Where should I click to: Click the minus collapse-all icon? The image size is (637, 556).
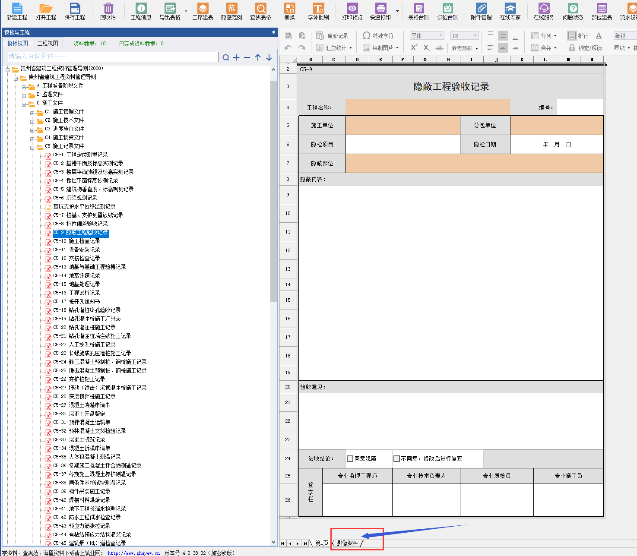247,57
